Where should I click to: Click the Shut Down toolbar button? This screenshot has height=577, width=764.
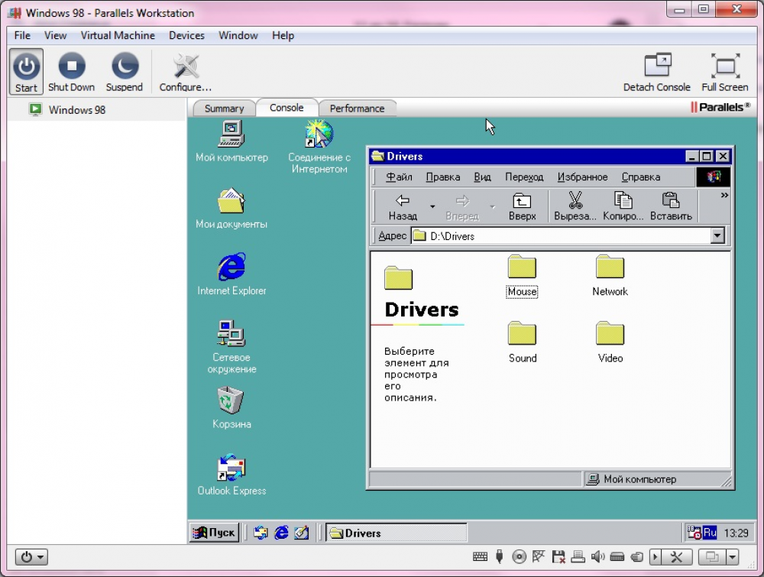point(71,72)
